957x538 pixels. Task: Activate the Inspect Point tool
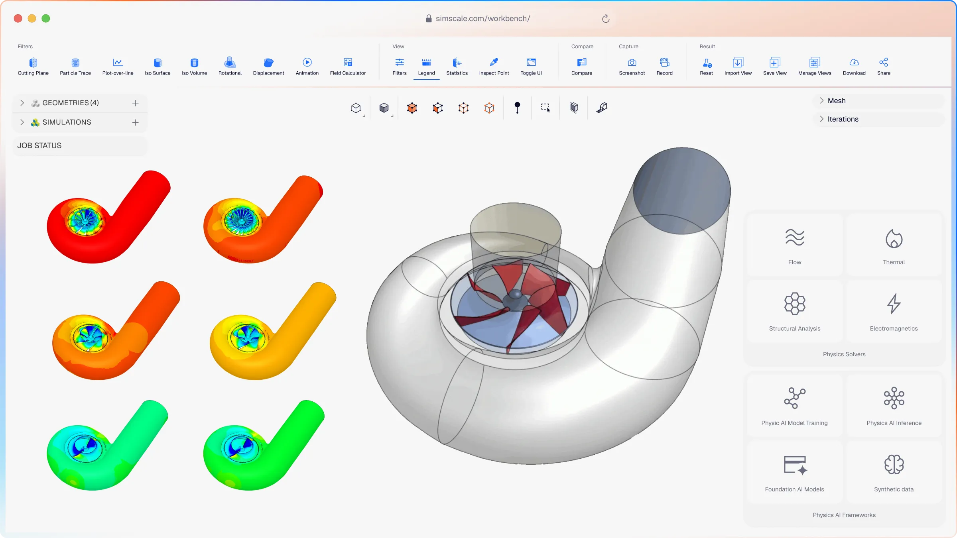tap(494, 67)
